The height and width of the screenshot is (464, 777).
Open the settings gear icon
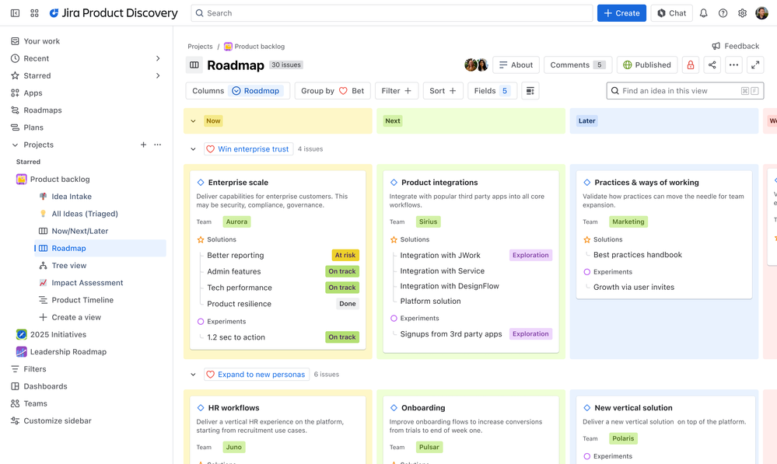[742, 13]
